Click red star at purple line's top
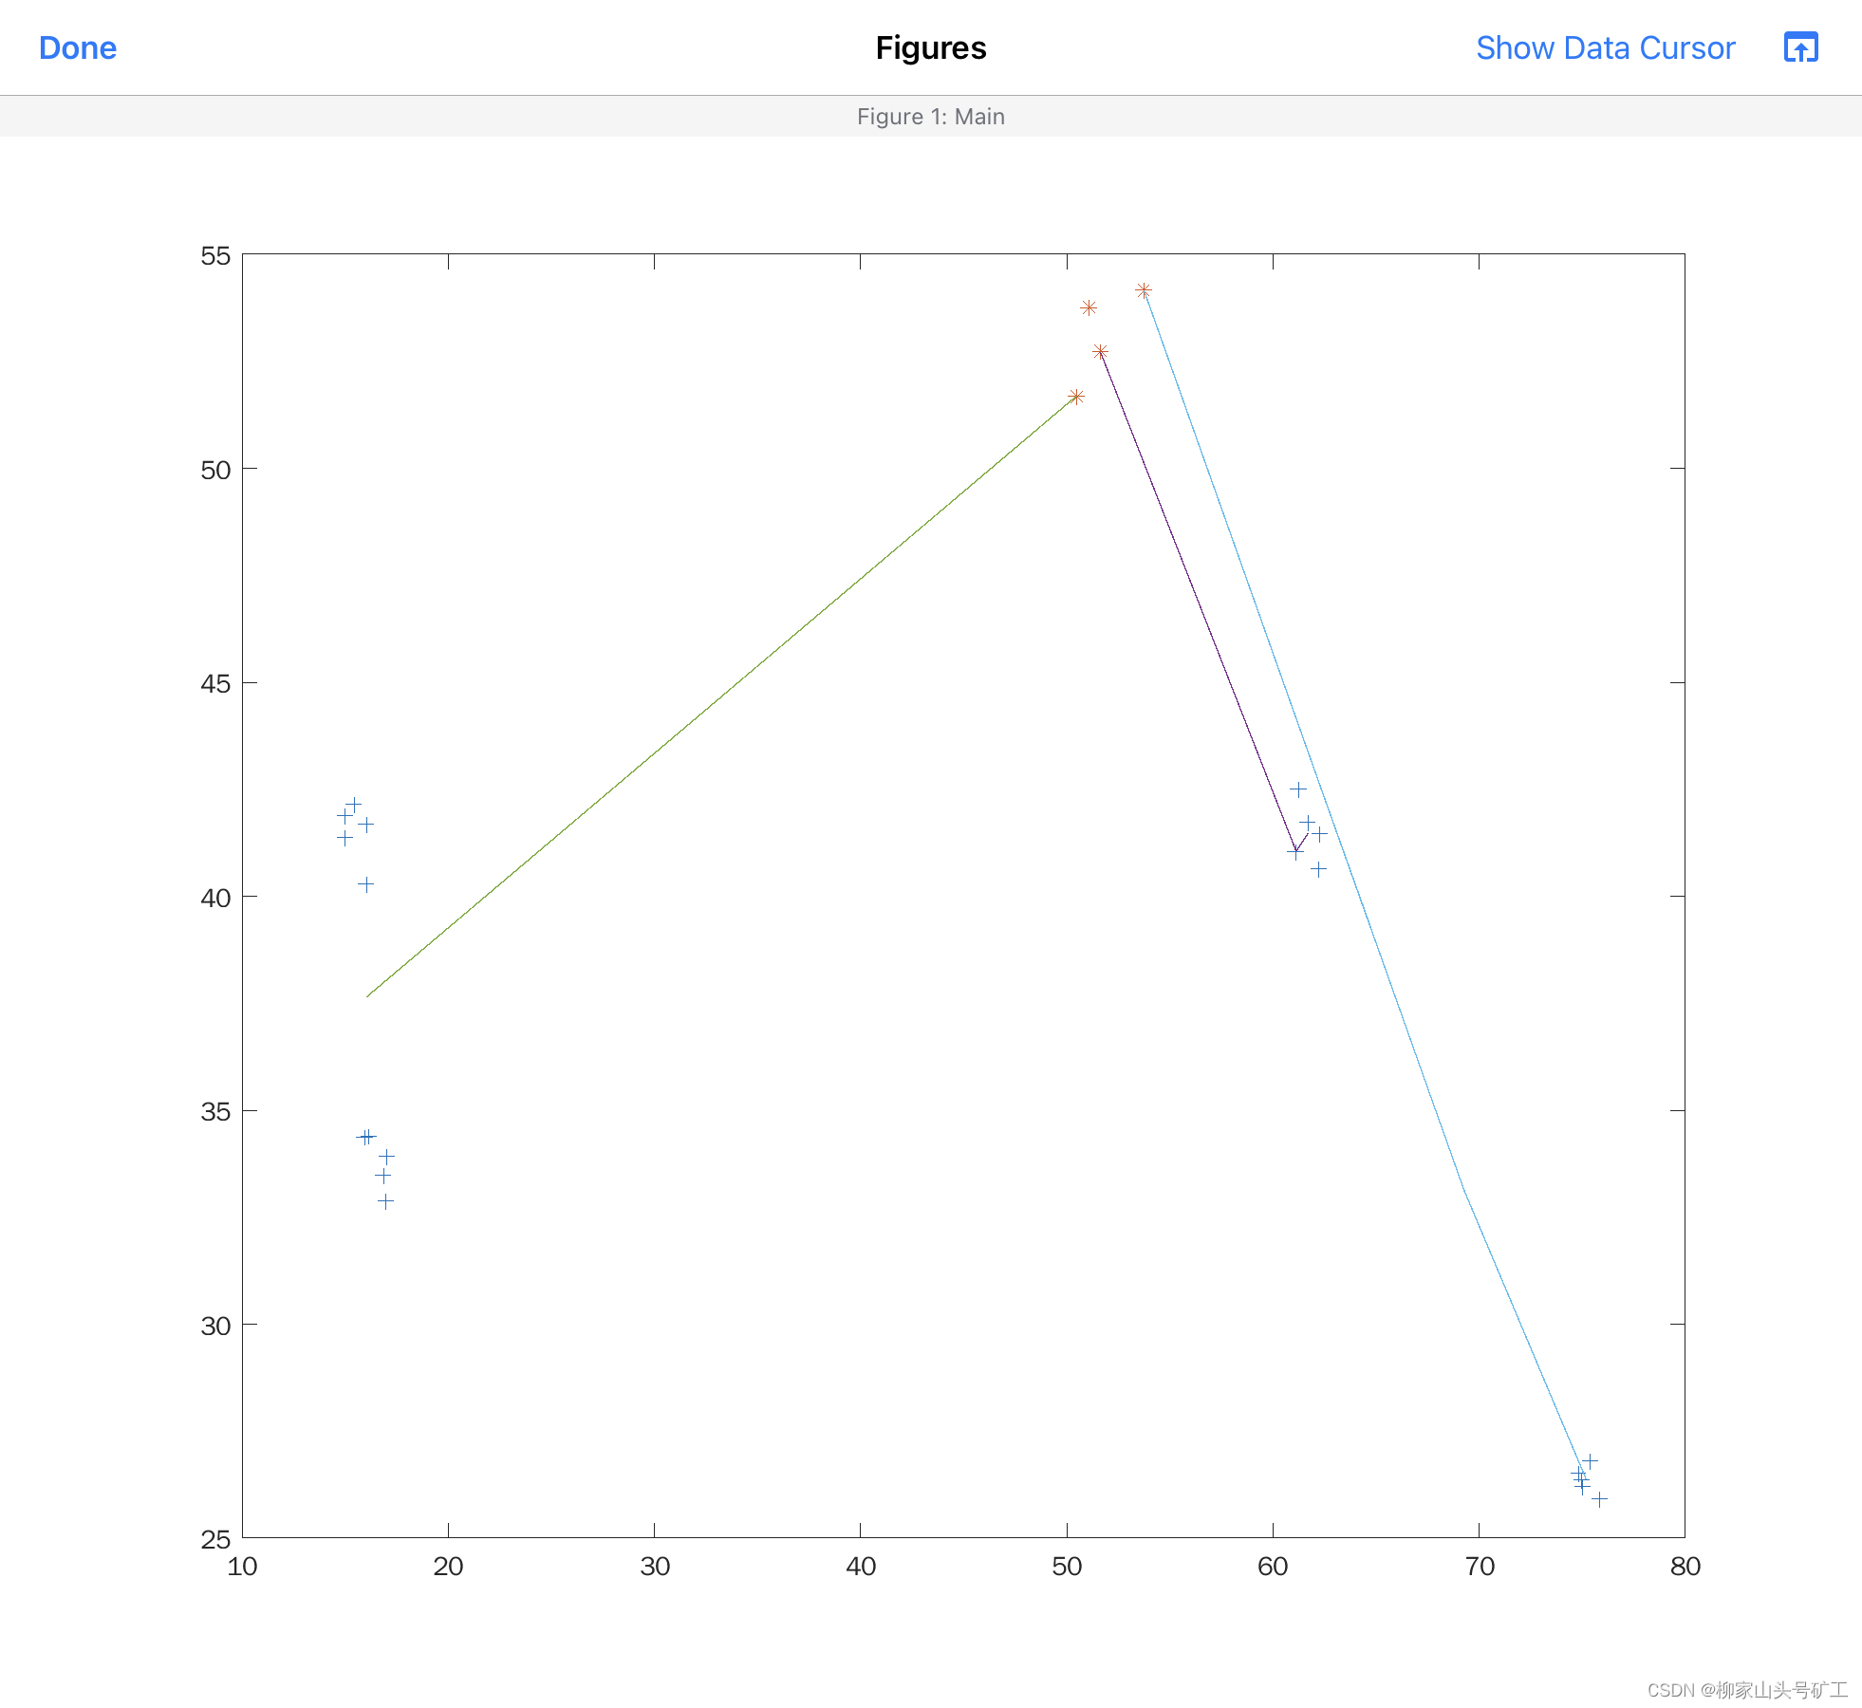Screen dimensions: 1862x1708 (x=1100, y=352)
